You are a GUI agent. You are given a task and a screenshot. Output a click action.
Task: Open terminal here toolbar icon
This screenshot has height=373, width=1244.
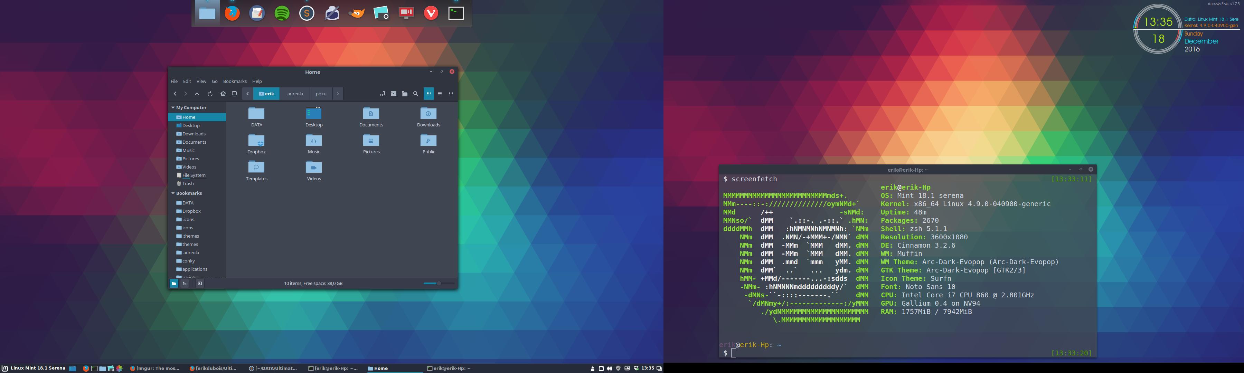coord(394,94)
